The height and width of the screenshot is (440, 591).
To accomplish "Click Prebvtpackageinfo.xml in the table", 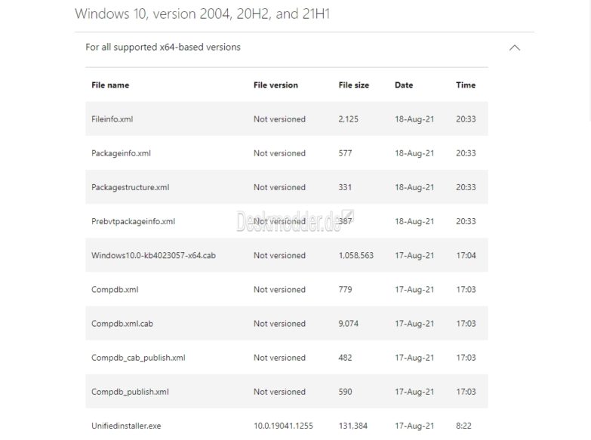I will [133, 221].
